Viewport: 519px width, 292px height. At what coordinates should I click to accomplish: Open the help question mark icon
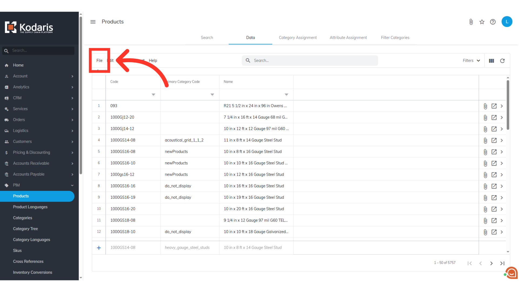[x=493, y=22]
